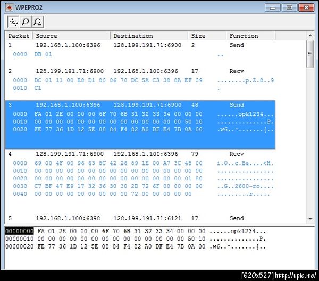Viewport: 319px width, 281px height.
Task: Minimize the WPEPRO2 window
Action: 273,7
